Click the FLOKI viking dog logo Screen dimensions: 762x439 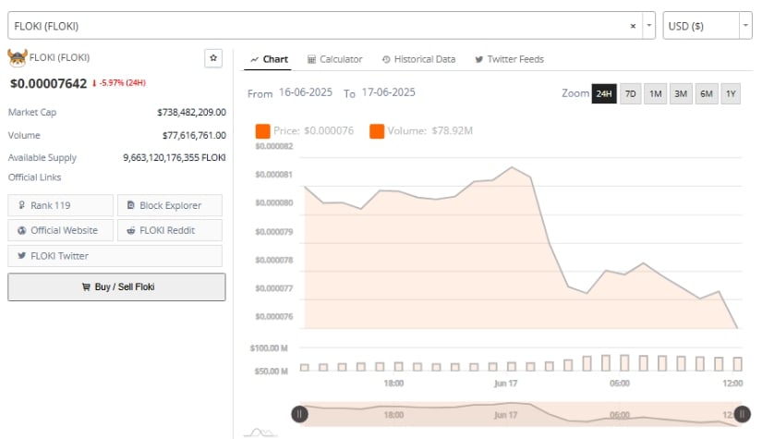click(x=17, y=58)
